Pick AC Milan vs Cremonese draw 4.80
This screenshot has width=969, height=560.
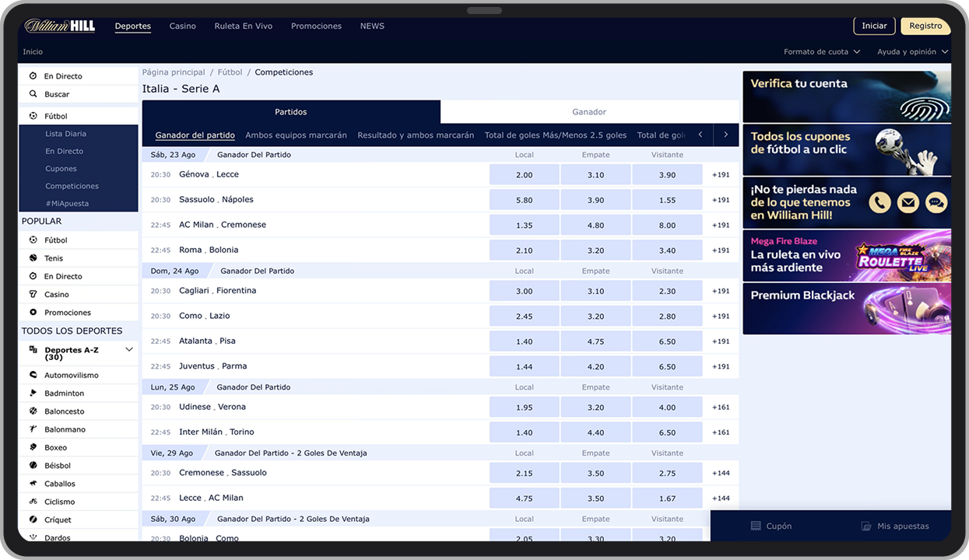click(x=596, y=226)
